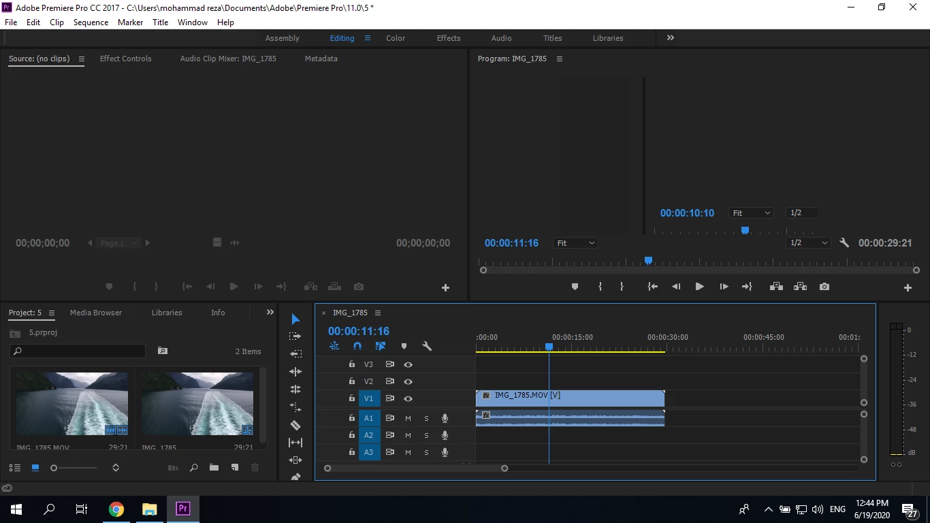The width and height of the screenshot is (930, 523).
Task: Open the Marker menu
Action: click(130, 22)
